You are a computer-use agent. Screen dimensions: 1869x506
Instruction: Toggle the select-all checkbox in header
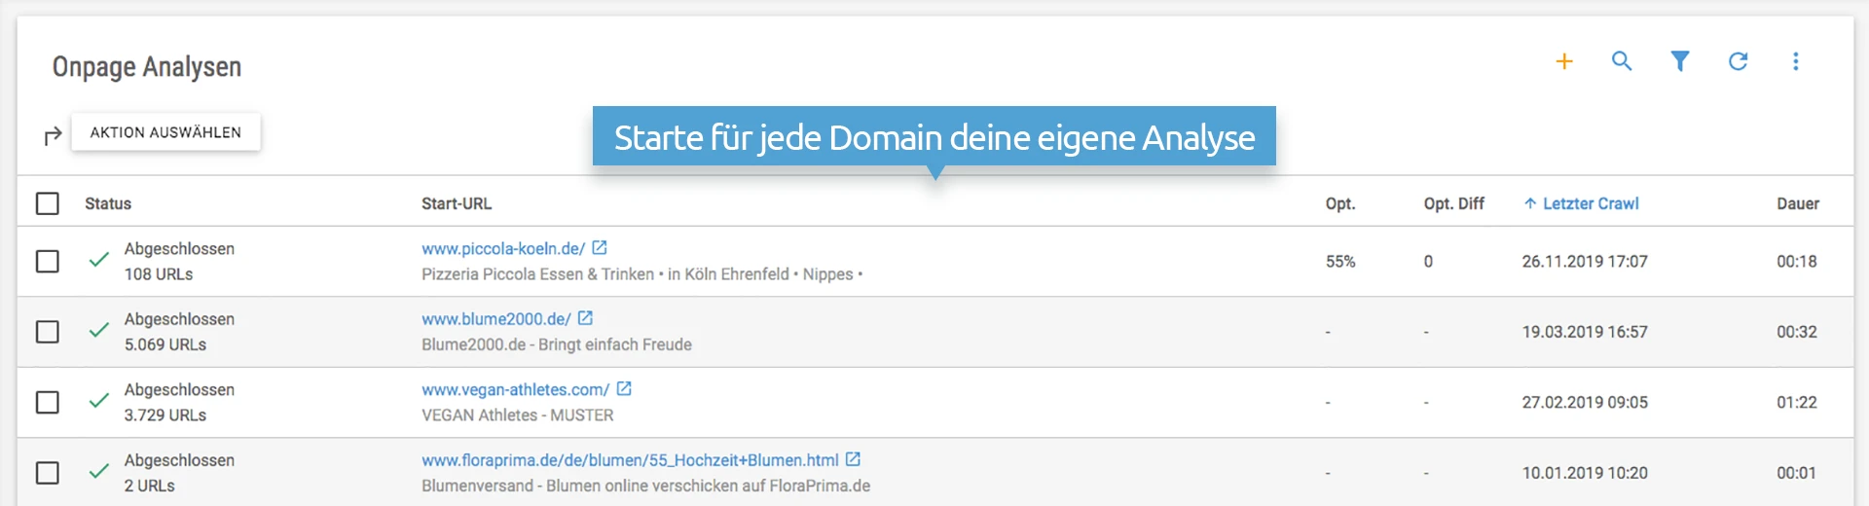[48, 203]
